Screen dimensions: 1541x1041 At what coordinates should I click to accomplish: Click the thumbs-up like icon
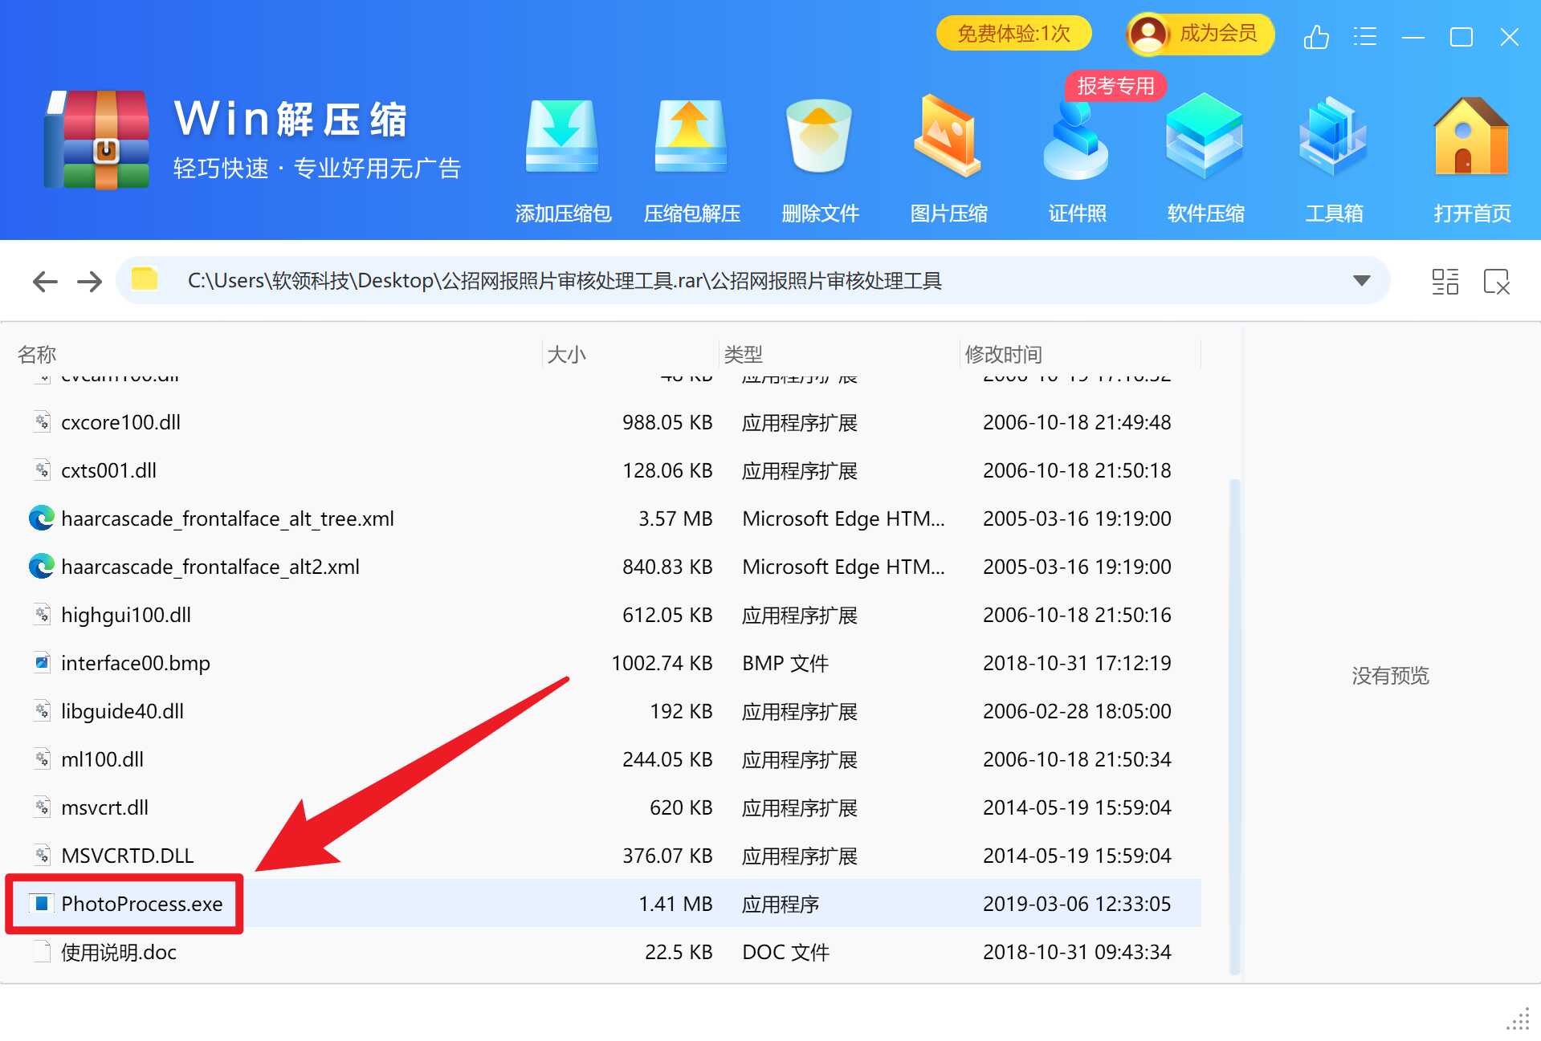click(x=1316, y=37)
